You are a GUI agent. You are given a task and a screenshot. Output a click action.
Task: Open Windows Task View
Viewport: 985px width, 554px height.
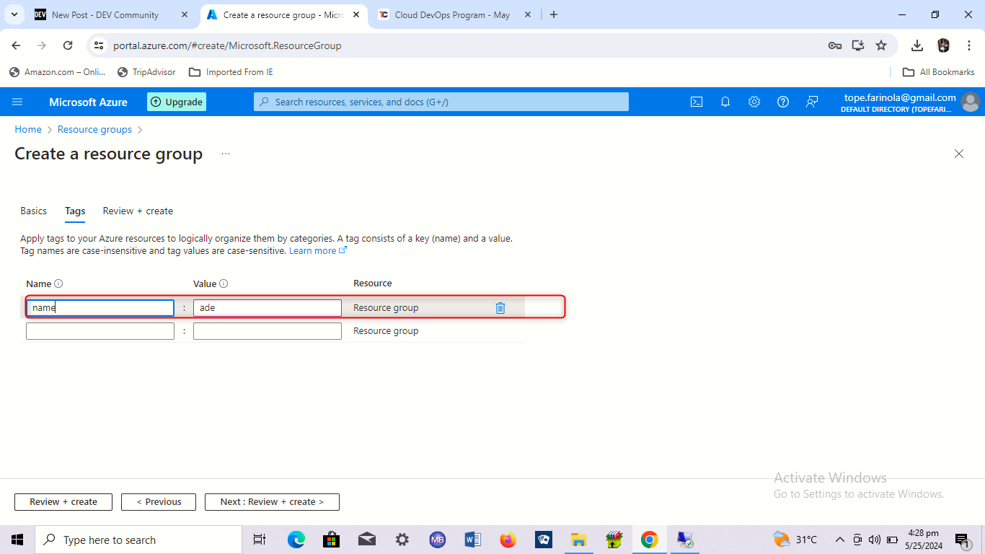coord(260,540)
